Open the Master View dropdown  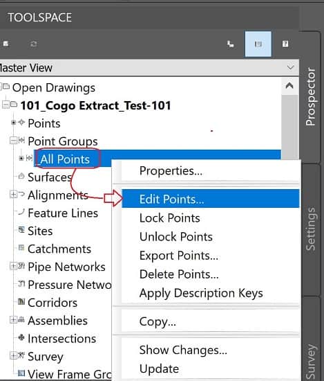coord(290,67)
